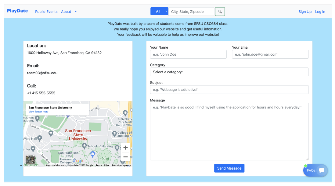This screenshot has width=335, height=186.
Task: Click graduation cap pin near State Dr
Action: click(x=51, y=133)
